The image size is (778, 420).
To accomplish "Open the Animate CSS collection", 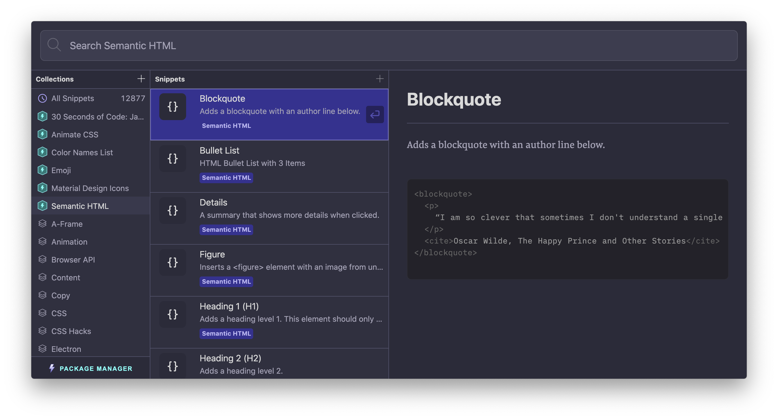I will pyautogui.click(x=75, y=135).
